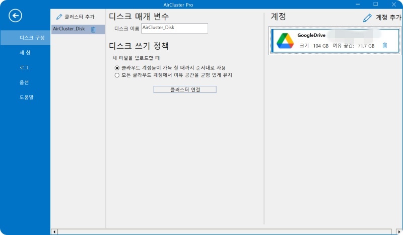This screenshot has height=235, width=403.
Task: Click the '디스크 쓰기 정책' heading
Action: [139, 46]
